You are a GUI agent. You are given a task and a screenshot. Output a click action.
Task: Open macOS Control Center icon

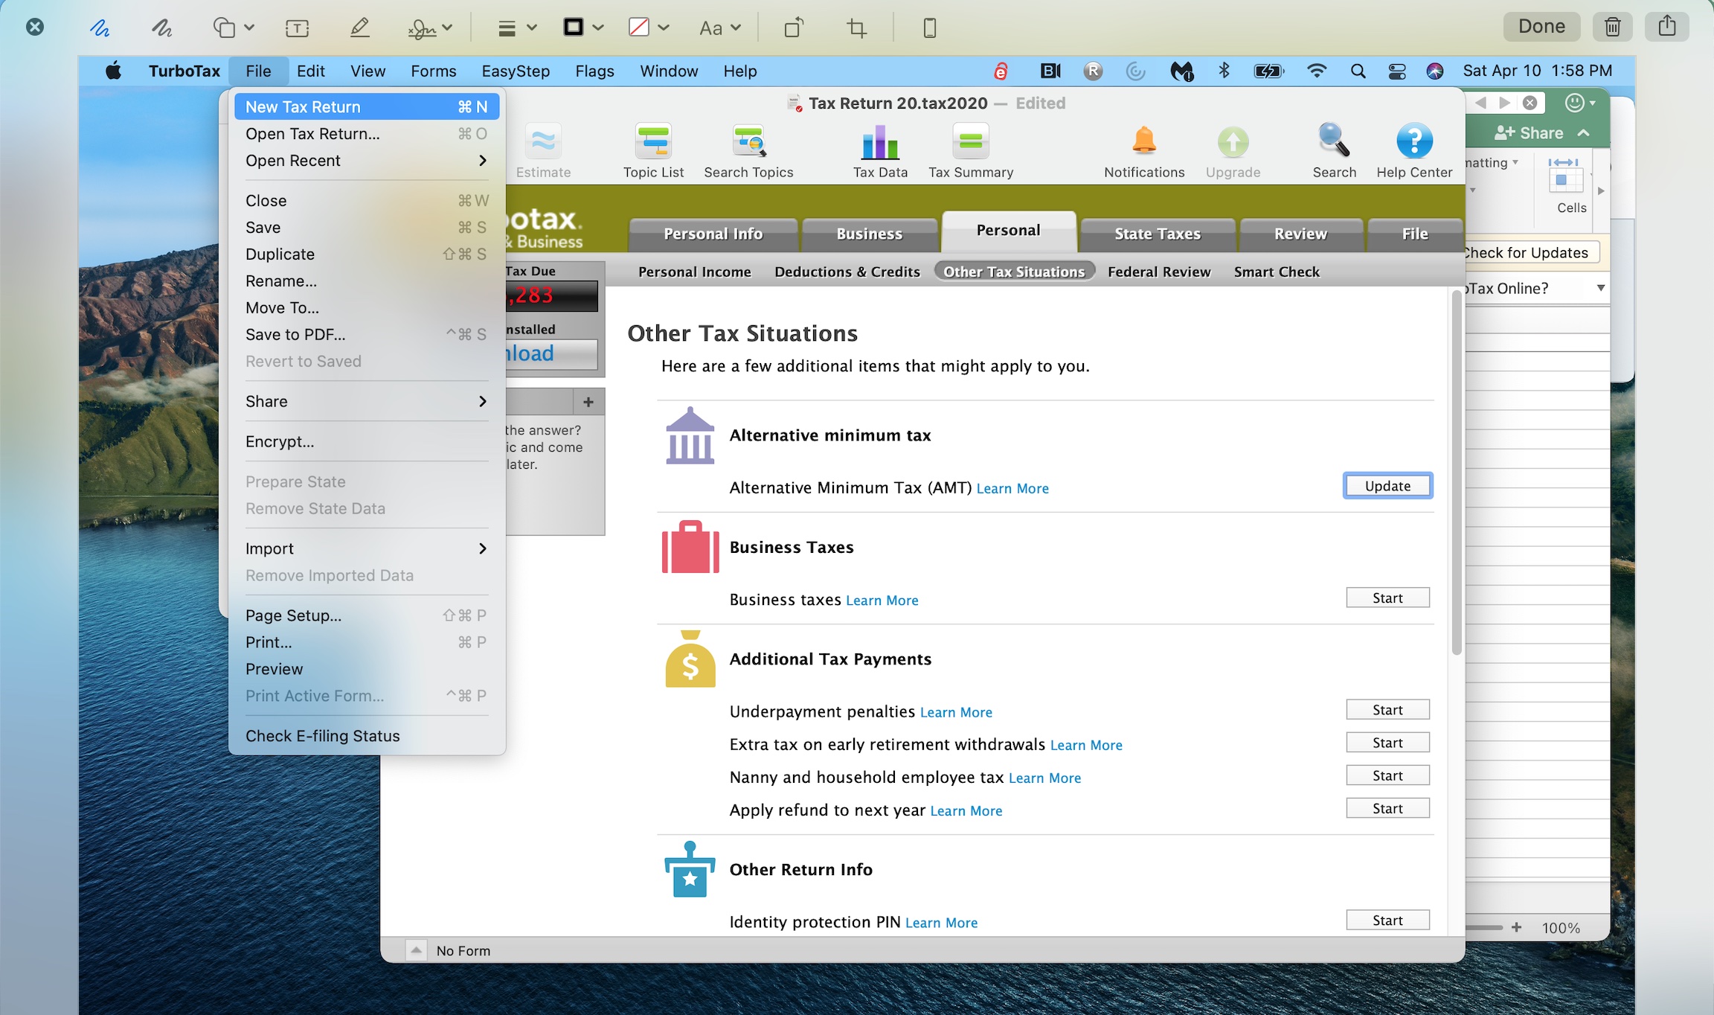click(x=1396, y=71)
